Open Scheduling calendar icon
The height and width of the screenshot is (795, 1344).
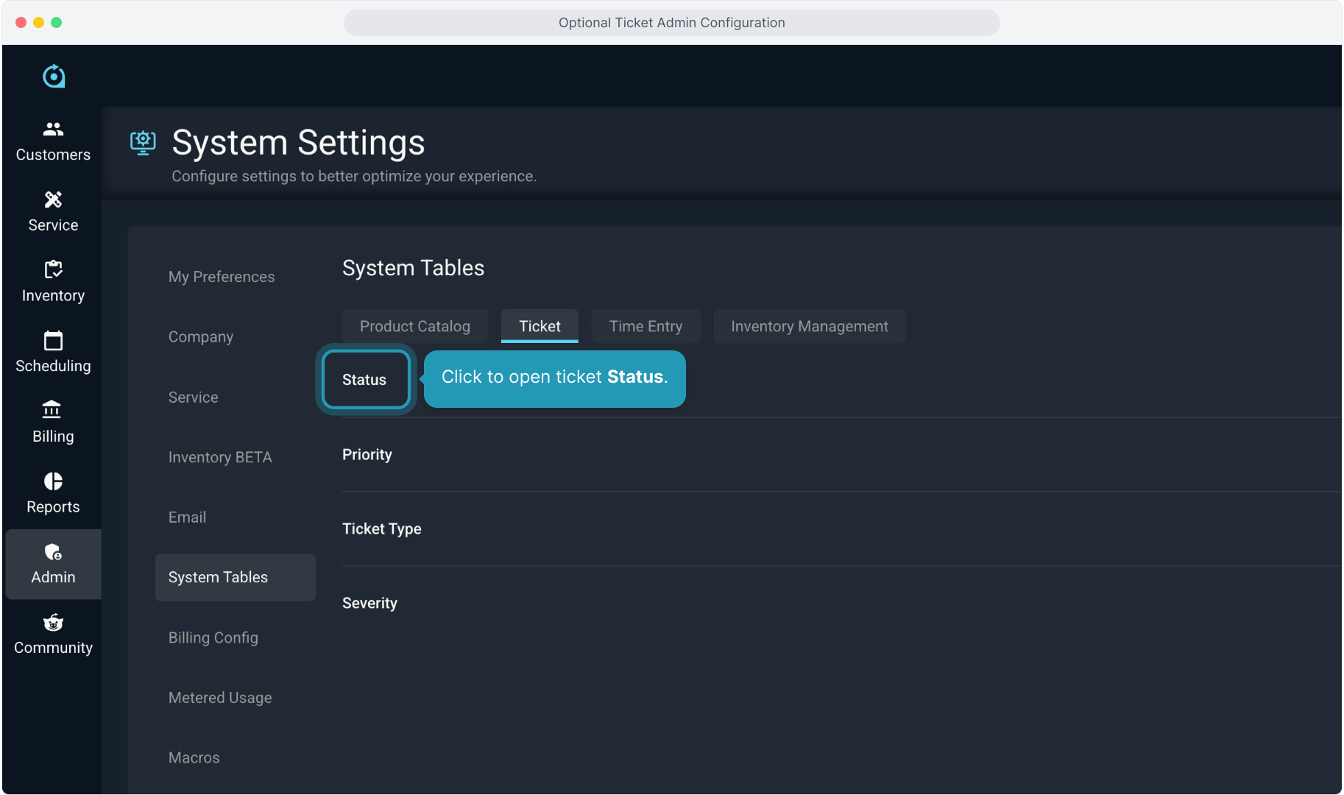[x=53, y=341]
